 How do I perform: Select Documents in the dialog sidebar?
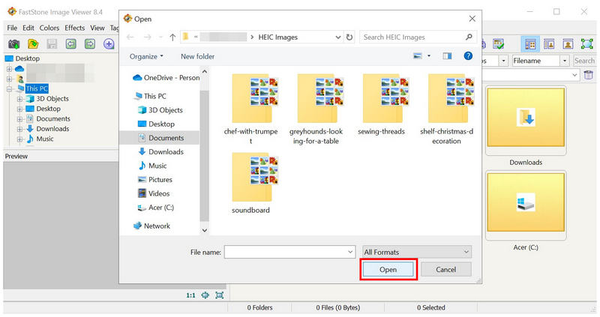[x=160, y=138]
